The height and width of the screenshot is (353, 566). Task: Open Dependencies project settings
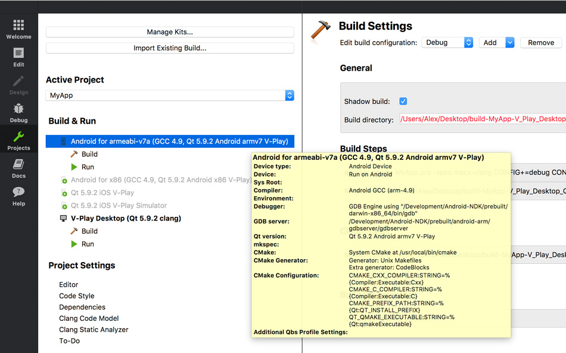(82, 307)
